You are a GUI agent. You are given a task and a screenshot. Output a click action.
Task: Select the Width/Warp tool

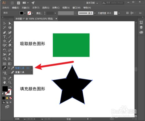tap(4, 54)
